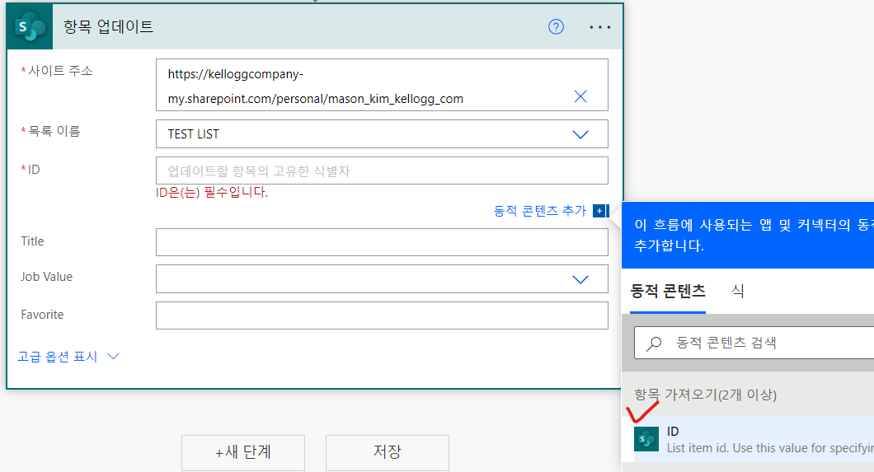Clear the 사이트 주소 value with the X
Image resolution: width=874 pixels, height=472 pixels.
click(580, 96)
